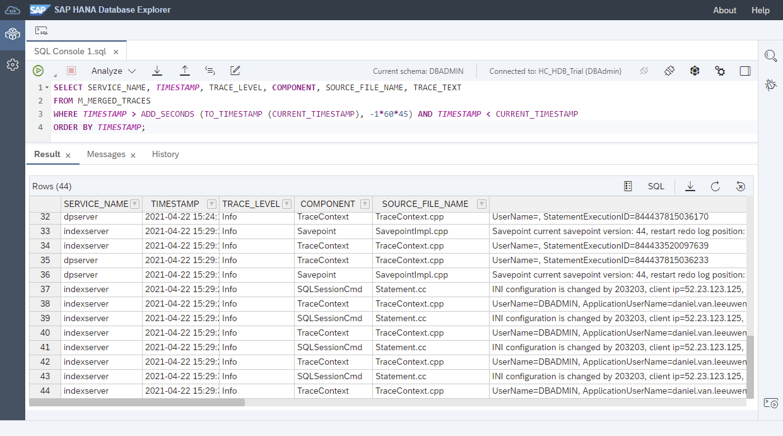The height and width of the screenshot is (436, 783).
Task: Open the database browser cube icon in sidebar
Action: click(x=13, y=34)
